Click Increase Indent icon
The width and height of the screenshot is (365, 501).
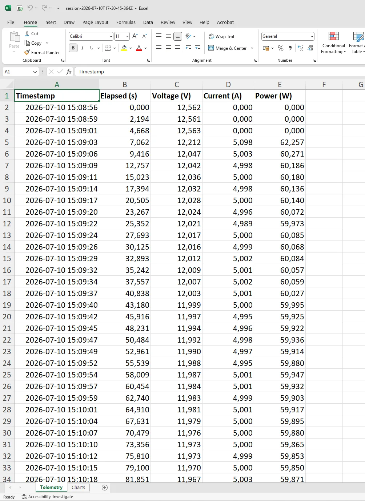(x=198, y=48)
